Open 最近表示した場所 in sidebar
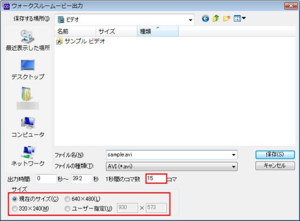Viewport: 300px width, 221px height. click(x=27, y=41)
